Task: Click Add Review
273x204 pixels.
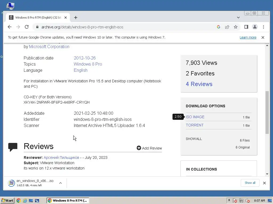Action: [x=149, y=148]
